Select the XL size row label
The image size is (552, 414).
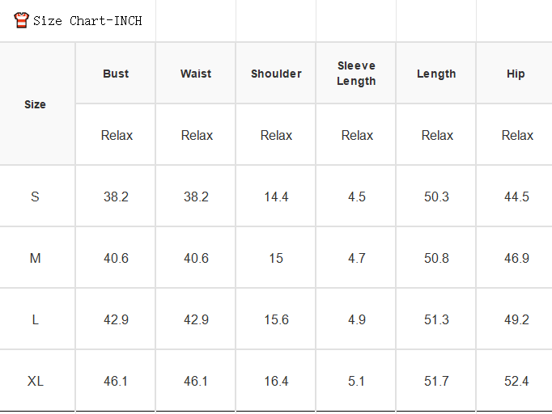tap(35, 381)
